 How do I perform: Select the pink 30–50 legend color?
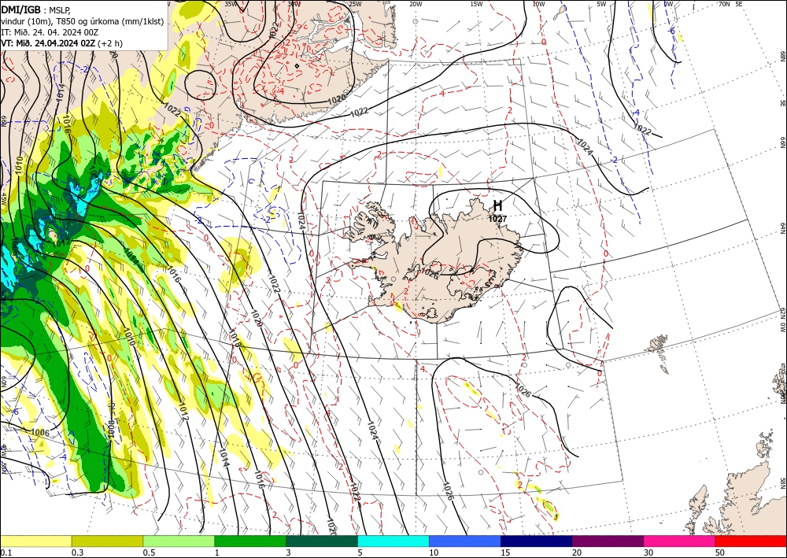pos(680,541)
